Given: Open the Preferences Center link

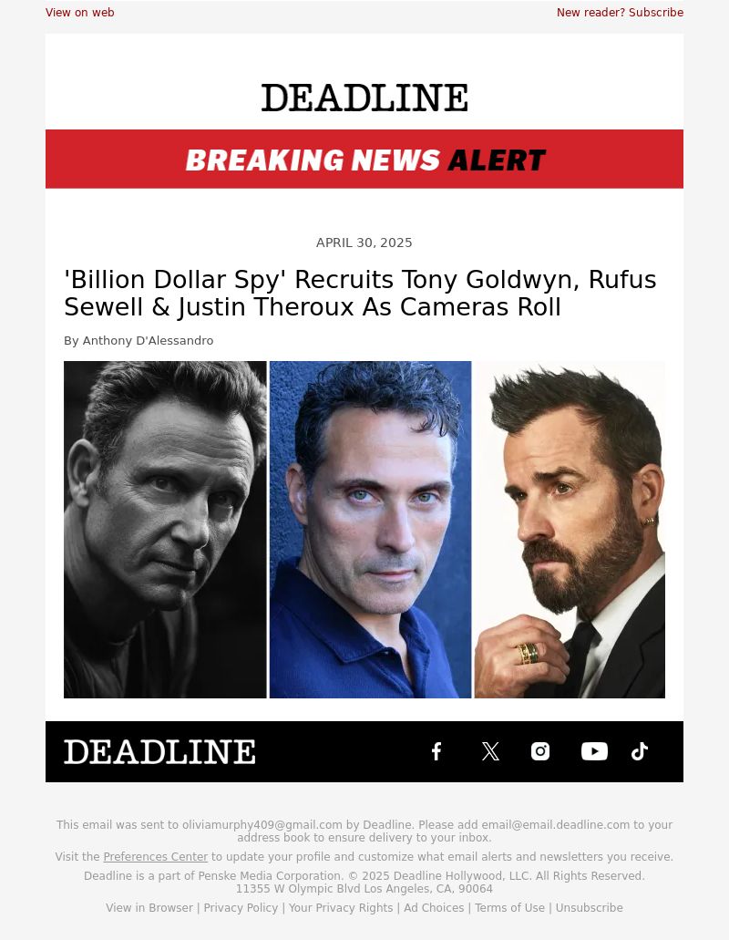Looking at the screenshot, I should [155, 857].
